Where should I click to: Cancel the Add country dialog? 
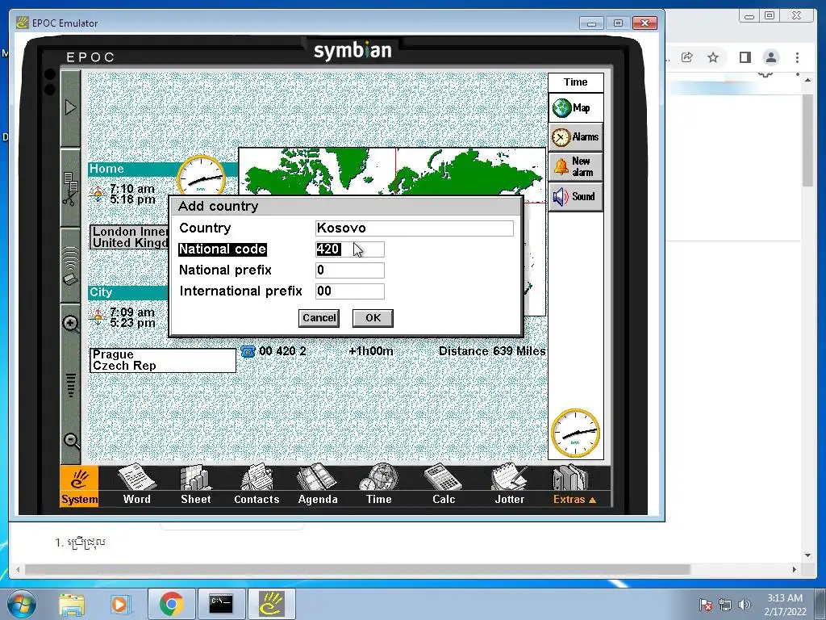(319, 318)
